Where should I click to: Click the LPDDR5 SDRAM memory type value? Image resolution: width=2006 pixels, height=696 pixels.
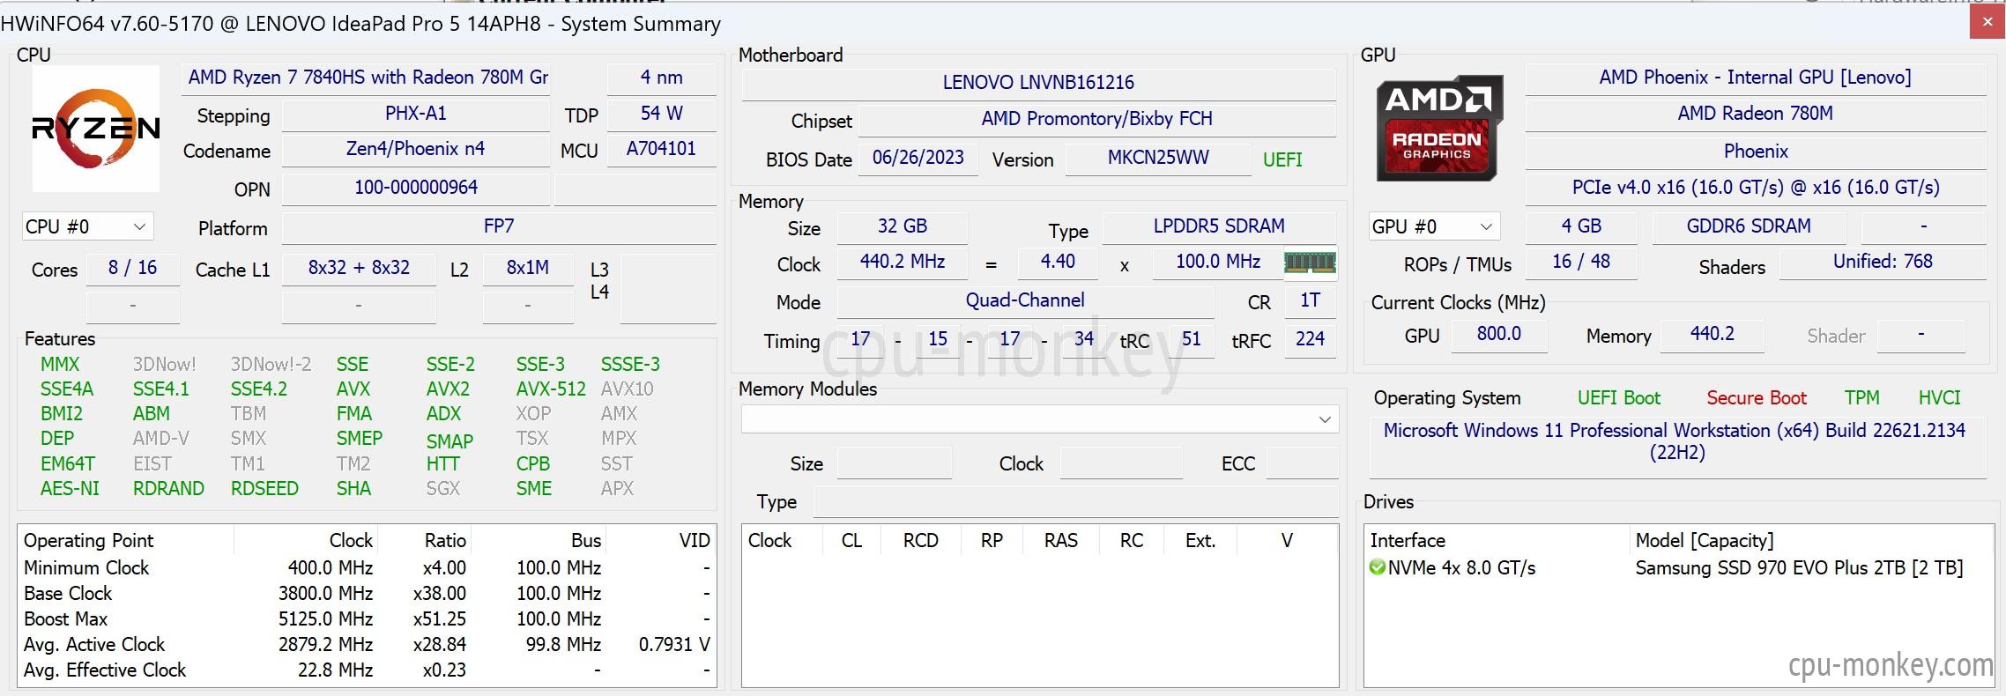pyautogui.click(x=1219, y=226)
